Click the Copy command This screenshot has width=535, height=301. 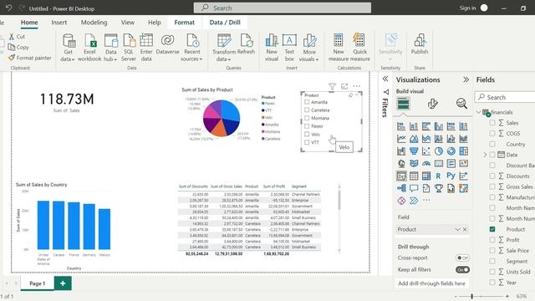18,48
